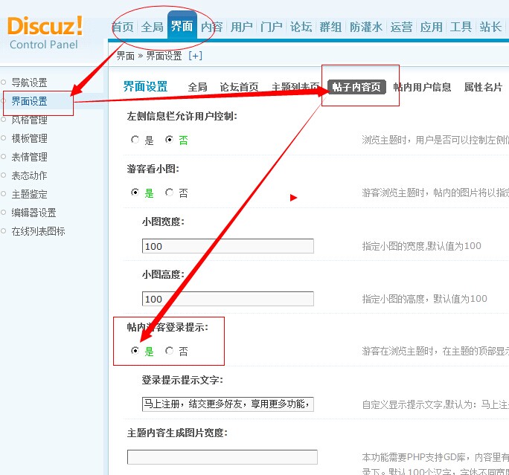Switch to the 主题列表页 settings tab

coord(295,87)
